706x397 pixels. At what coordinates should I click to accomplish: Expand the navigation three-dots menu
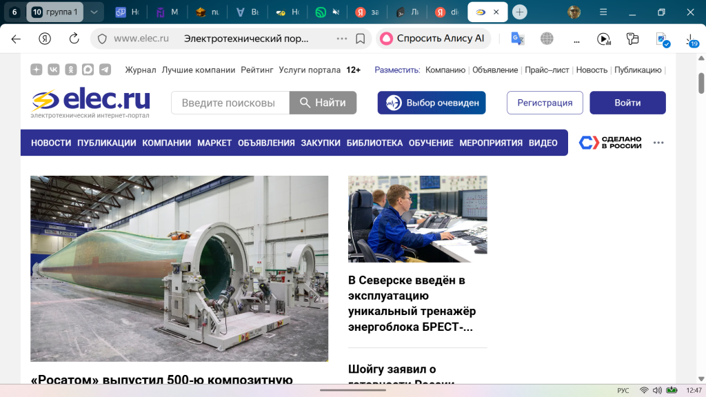[658, 143]
